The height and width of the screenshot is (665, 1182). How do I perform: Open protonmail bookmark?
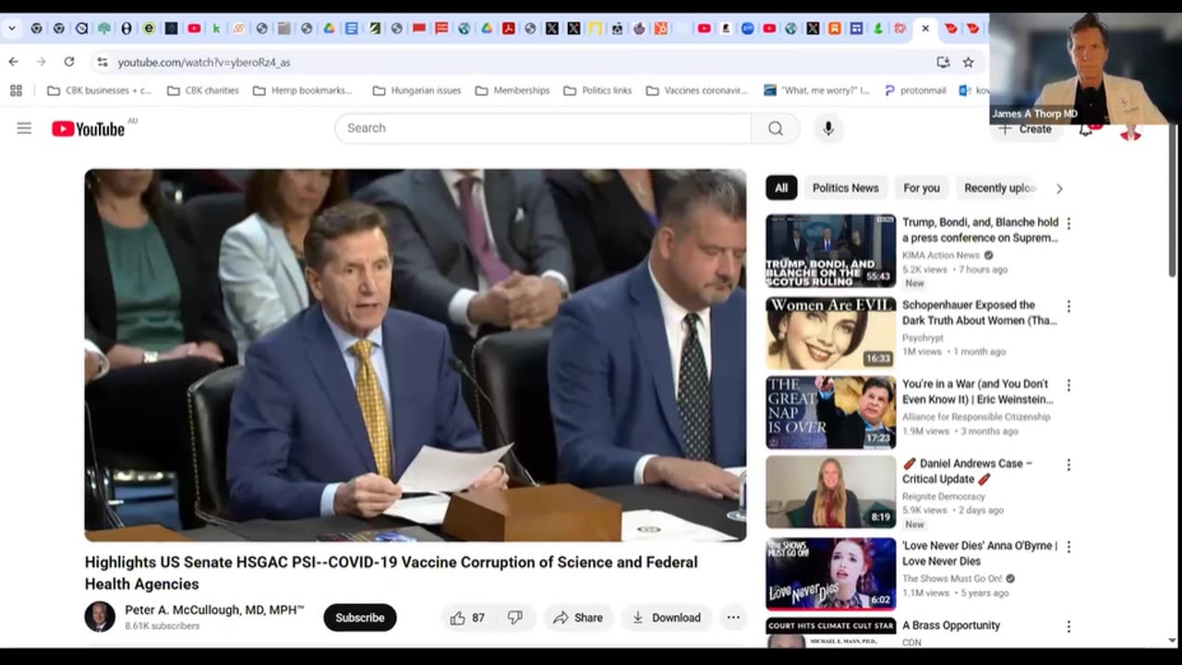915,91
